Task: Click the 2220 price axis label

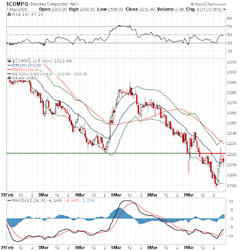Action: [232, 154]
